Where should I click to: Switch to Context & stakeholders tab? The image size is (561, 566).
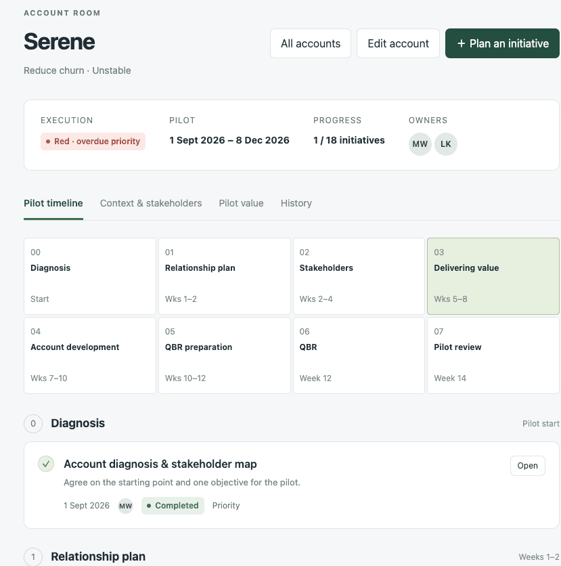(151, 203)
